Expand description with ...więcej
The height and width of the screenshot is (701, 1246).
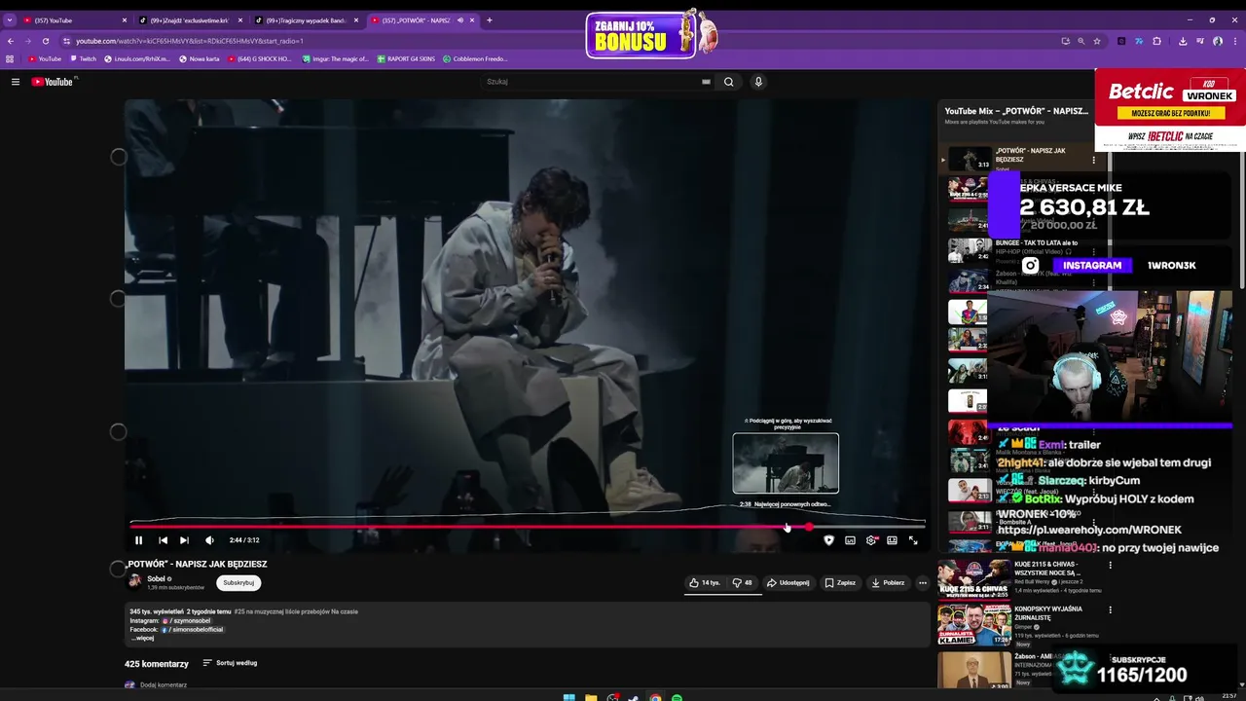(x=142, y=639)
